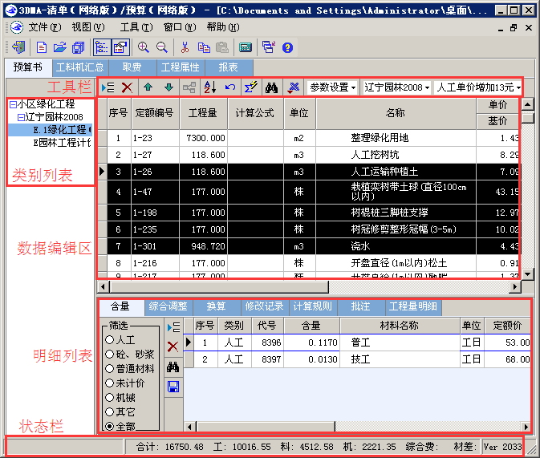Viewport: 540px width, 458px height.
Task: Cut selection with scissors icon
Action: click(185, 47)
